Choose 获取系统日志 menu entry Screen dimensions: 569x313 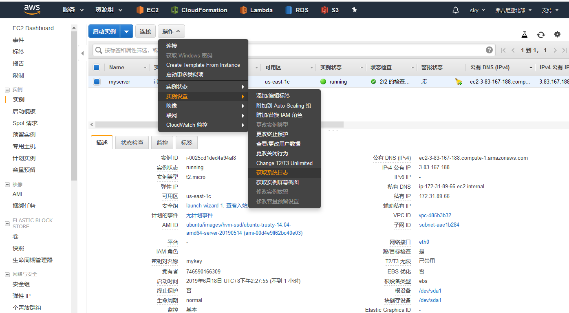point(284,173)
